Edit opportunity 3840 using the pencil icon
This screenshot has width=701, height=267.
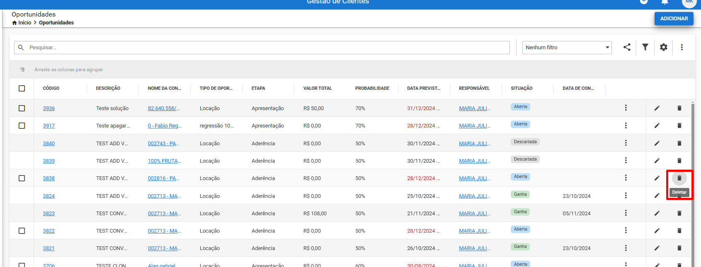[x=657, y=143]
